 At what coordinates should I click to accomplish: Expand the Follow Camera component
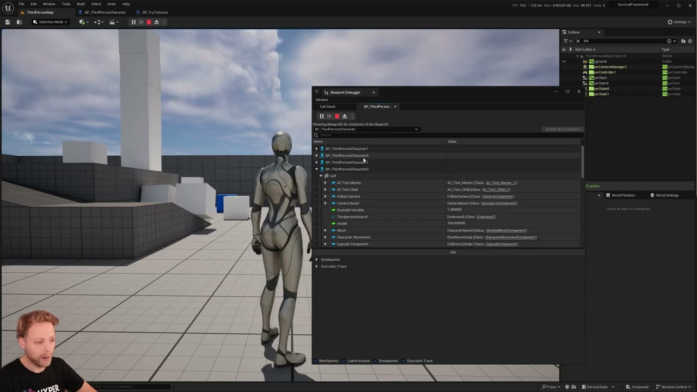click(x=325, y=197)
